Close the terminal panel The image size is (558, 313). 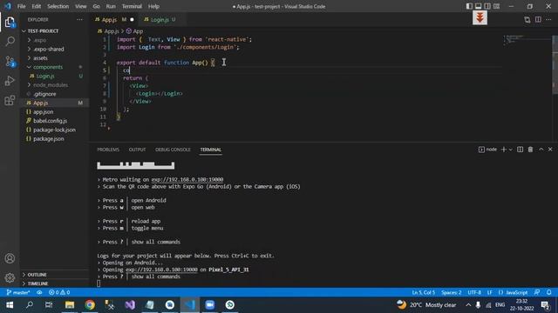550,150
